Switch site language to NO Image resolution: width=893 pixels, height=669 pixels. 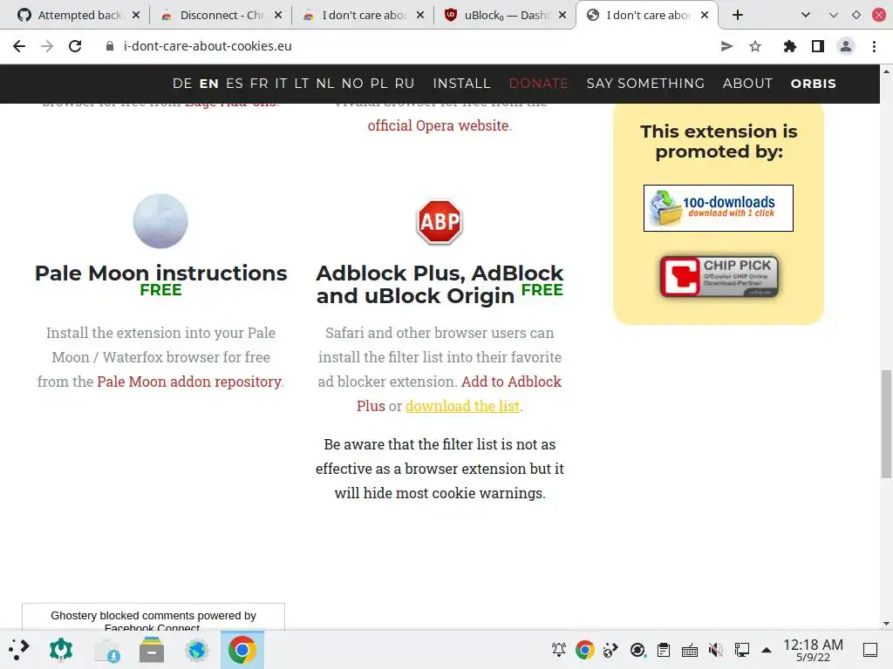pos(352,84)
